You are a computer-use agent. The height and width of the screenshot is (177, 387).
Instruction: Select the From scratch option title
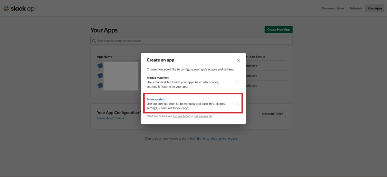pyautogui.click(x=155, y=99)
